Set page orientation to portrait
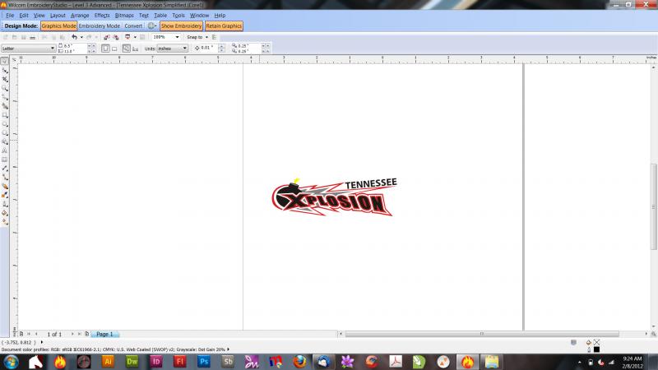658x370 pixels. click(x=105, y=49)
